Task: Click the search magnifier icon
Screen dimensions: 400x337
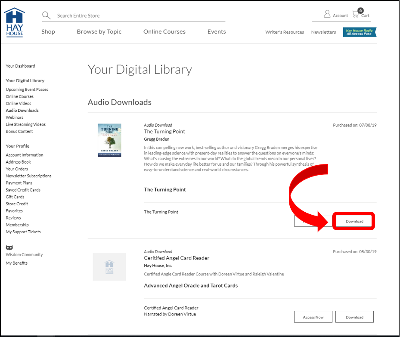Action: (46, 15)
